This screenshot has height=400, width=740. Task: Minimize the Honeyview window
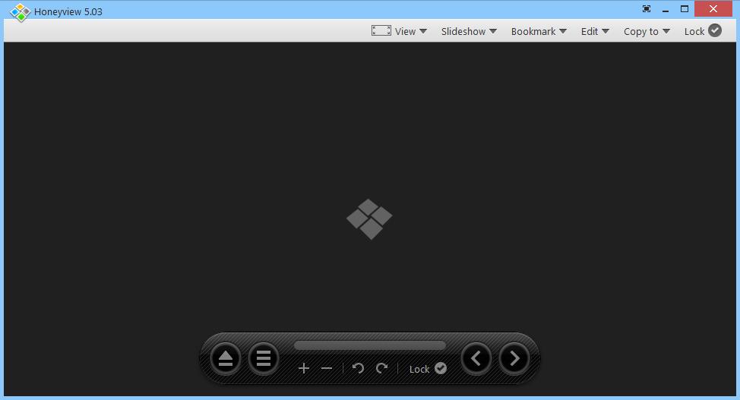pyautogui.click(x=666, y=9)
